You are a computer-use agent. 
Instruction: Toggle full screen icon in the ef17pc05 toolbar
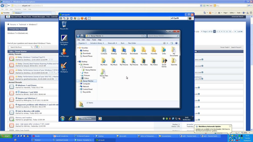point(89,18)
